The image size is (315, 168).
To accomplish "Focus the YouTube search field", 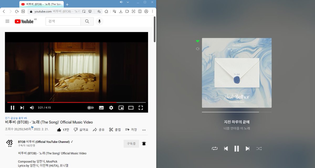I will [x=63, y=21].
